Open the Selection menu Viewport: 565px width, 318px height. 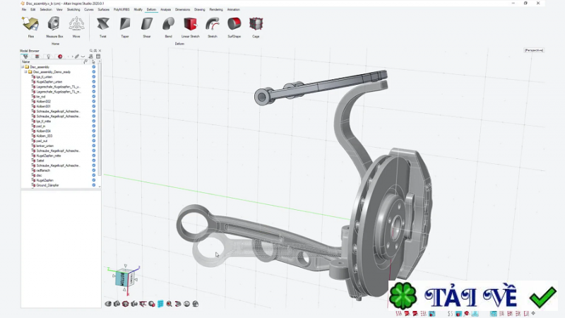(x=46, y=10)
